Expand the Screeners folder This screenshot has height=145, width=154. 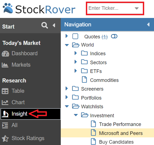67,88
